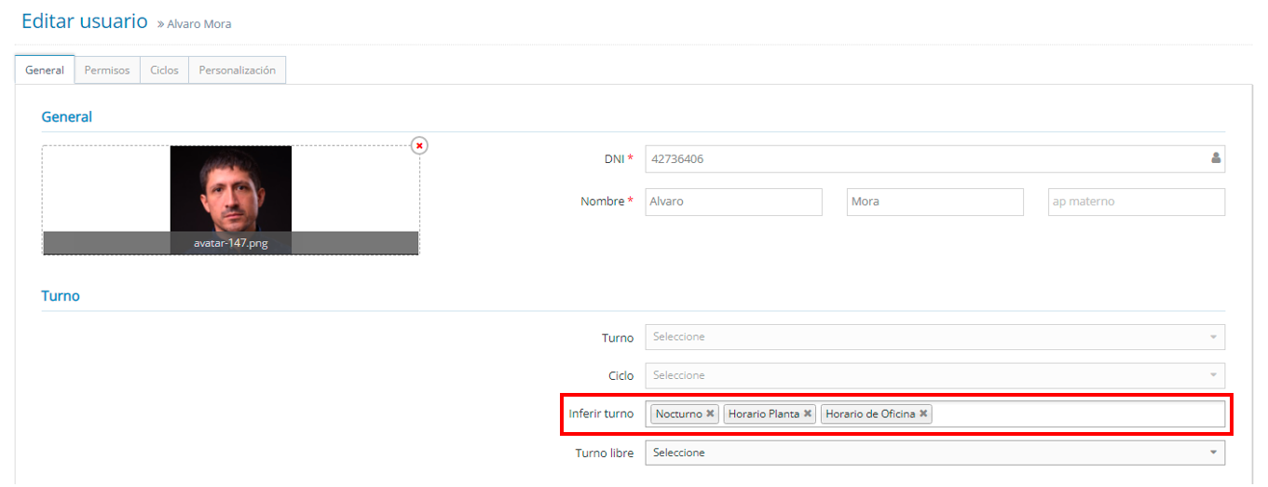Click the avatar photo thumbnail
This screenshot has width=1268, height=487.
(230, 187)
